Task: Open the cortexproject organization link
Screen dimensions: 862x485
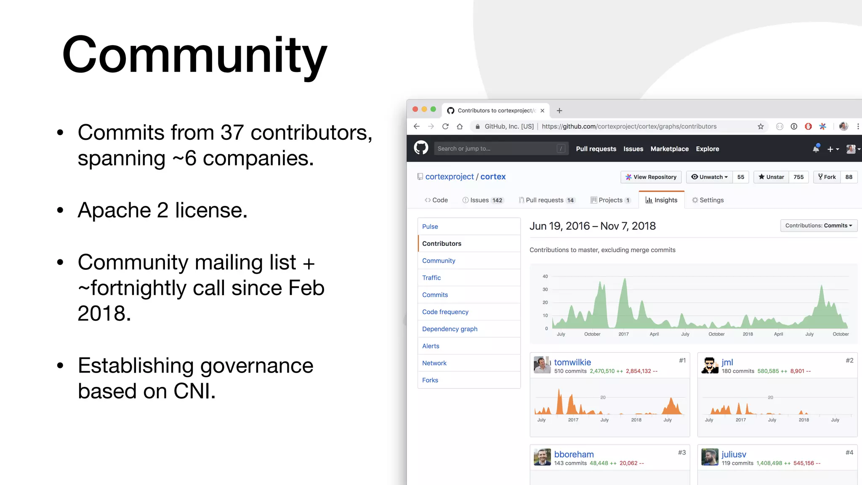Action: tap(449, 177)
